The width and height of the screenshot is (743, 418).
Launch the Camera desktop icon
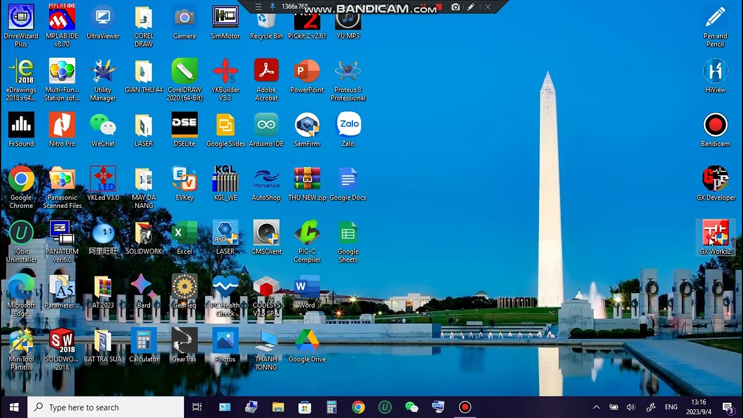(x=185, y=22)
